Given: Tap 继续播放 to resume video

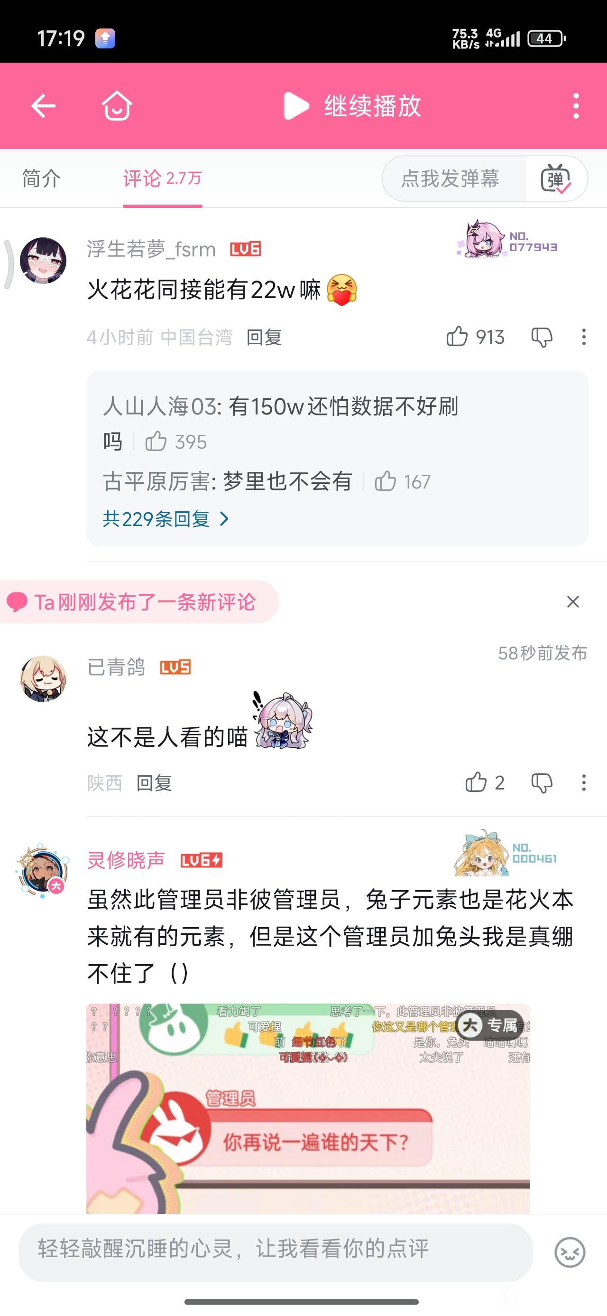Looking at the screenshot, I should tap(352, 106).
